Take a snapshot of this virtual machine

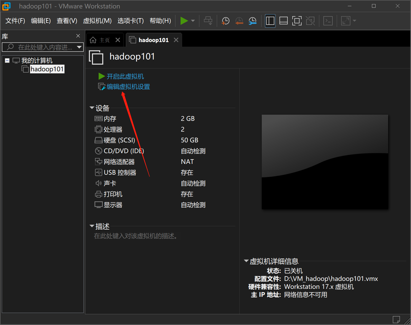225,21
